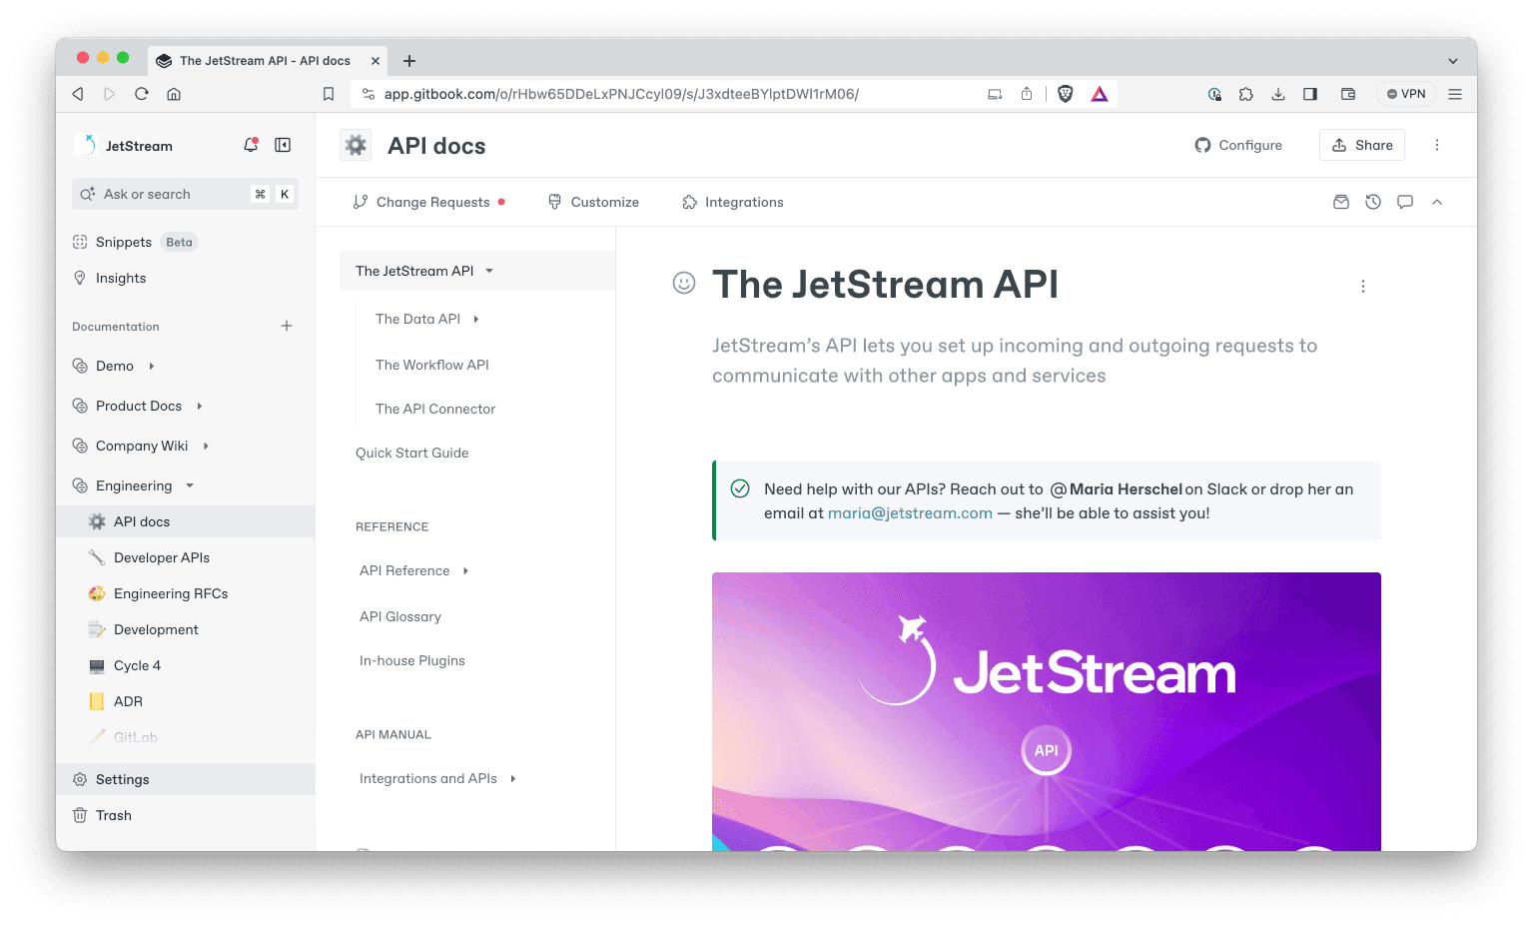Click the page emoji smiley icon
Screen dimensions: 1533x925
684,283
